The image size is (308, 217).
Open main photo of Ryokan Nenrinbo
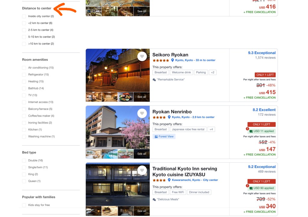pos(118,127)
